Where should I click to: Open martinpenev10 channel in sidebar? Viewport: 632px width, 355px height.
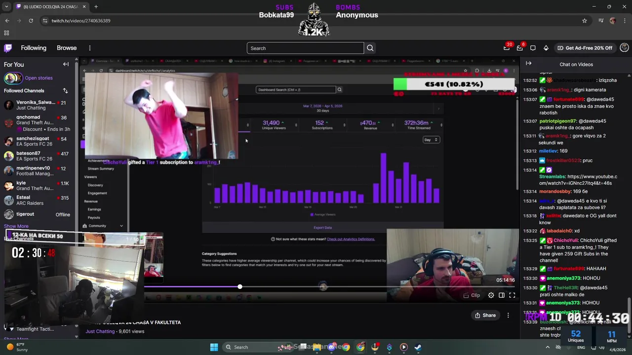[39, 171]
